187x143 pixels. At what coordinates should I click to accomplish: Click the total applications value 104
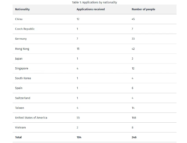point(79,137)
